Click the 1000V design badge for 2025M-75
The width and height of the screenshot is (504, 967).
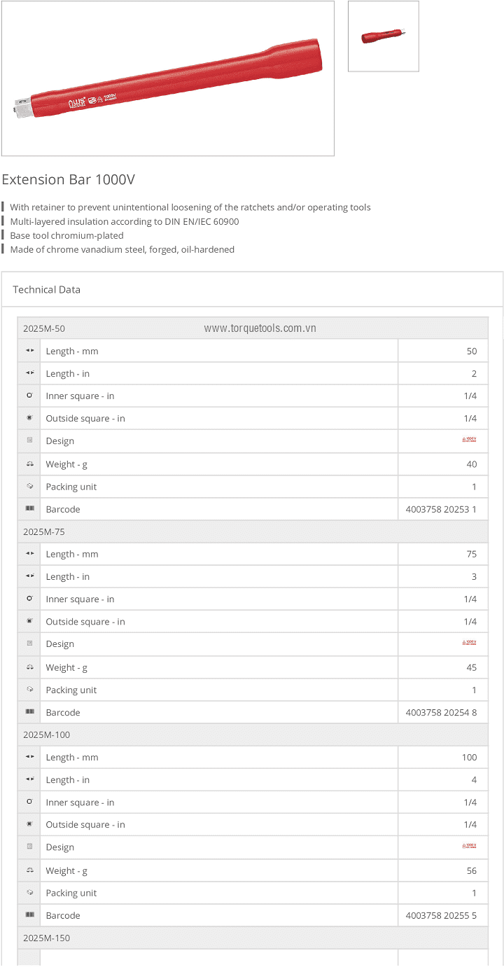(x=469, y=643)
